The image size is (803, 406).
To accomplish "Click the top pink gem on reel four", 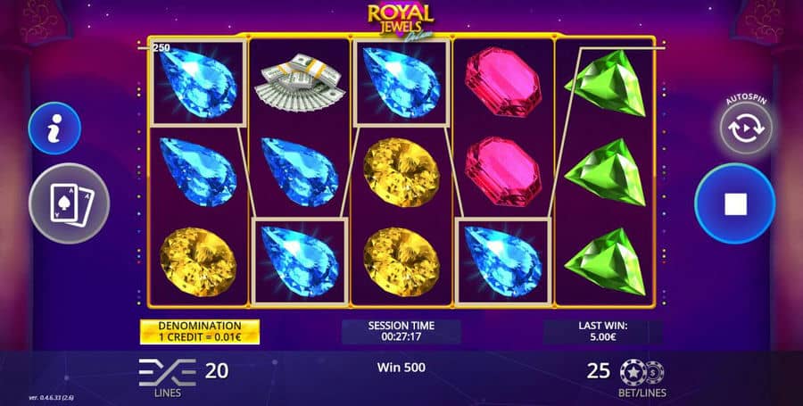I will (503, 82).
